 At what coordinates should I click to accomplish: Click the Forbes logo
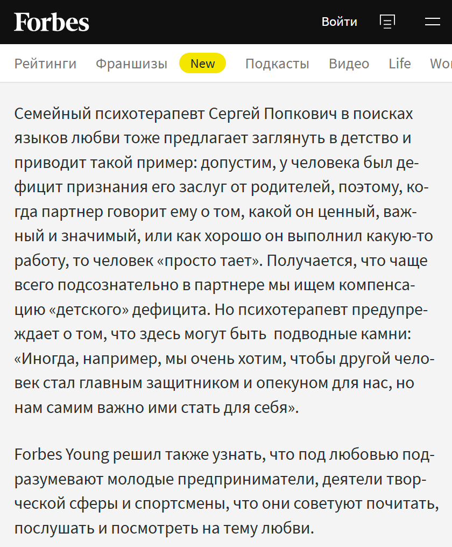pos(52,22)
